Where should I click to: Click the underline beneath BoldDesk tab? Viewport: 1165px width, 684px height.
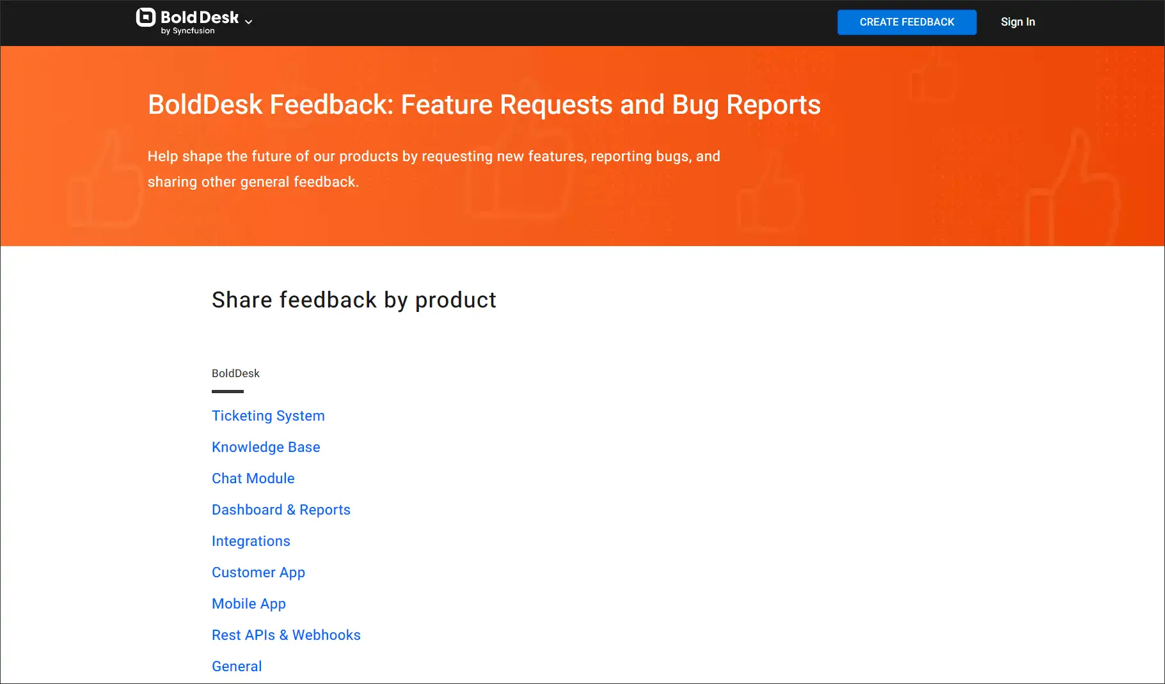[x=227, y=391]
